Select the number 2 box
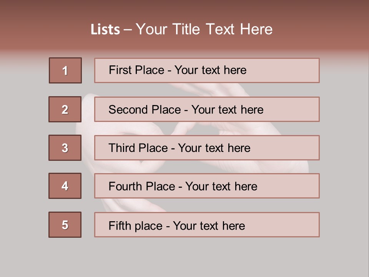This screenshot has width=369, height=277. point(65,109)
